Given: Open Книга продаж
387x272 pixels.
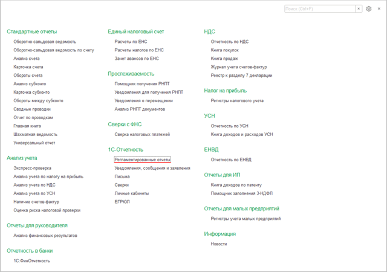Looking at the screenshot, I should point(224,59).
